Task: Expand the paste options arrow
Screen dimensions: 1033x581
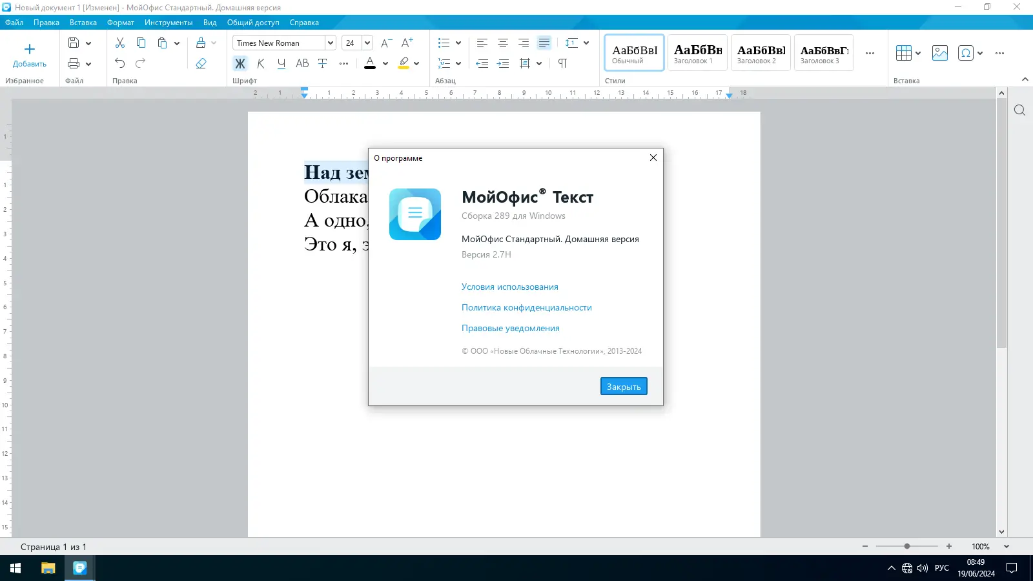Action: coord(177,43)
